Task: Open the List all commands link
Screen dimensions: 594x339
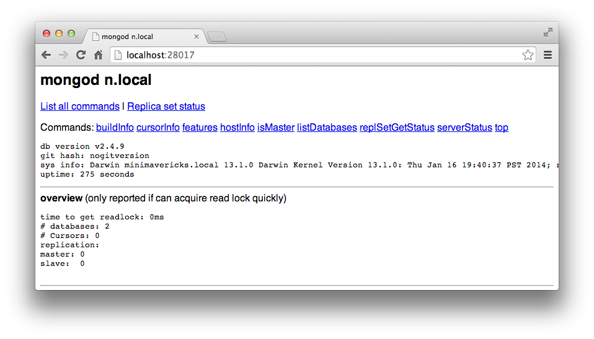Action: (x=80, y=107)
